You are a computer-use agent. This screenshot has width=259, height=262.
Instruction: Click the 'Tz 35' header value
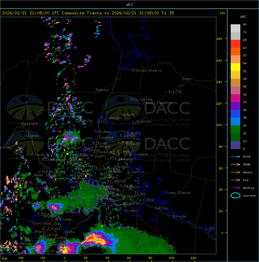168,13
